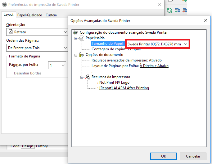This screenshot has height=164, width=212.
Task: Collapse the Opções de documento node
Action: [x=76, y=55]
